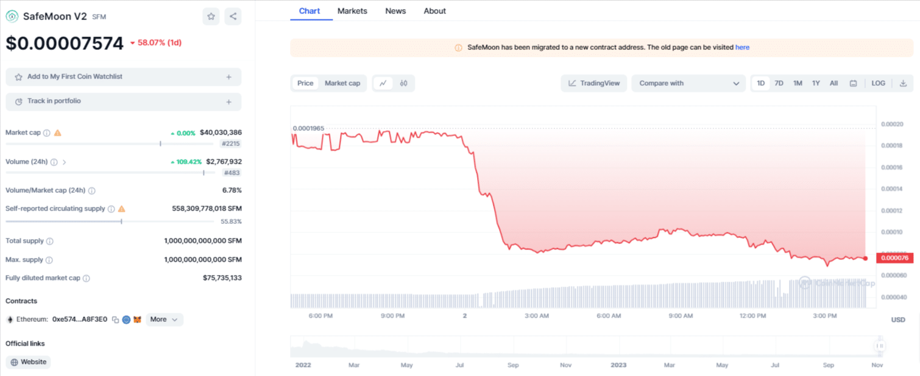Open the TradingView chart

[x=594, y=83]
